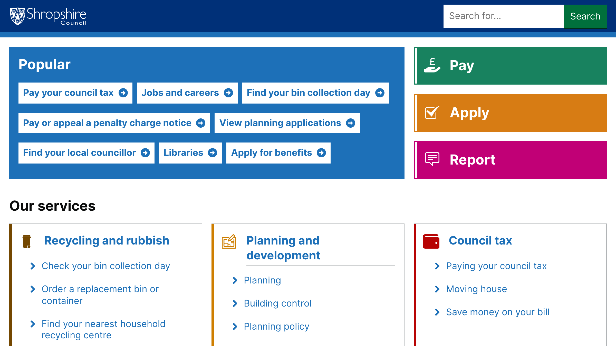The image size is (616, 346).
Task: Click the arrow circle on the Libraries button
Action: [213, 153]
